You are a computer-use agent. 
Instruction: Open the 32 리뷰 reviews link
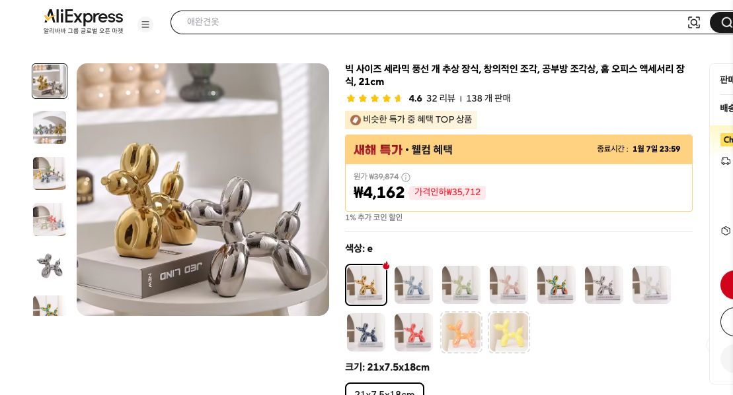(x=440, y=98)
